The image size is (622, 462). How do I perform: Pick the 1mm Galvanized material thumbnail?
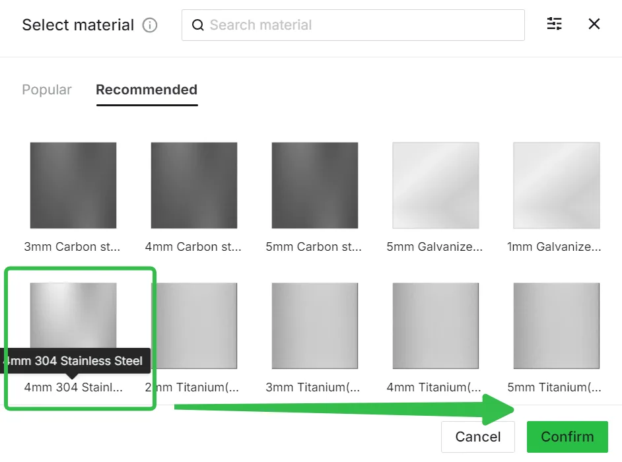coord(557,185)
